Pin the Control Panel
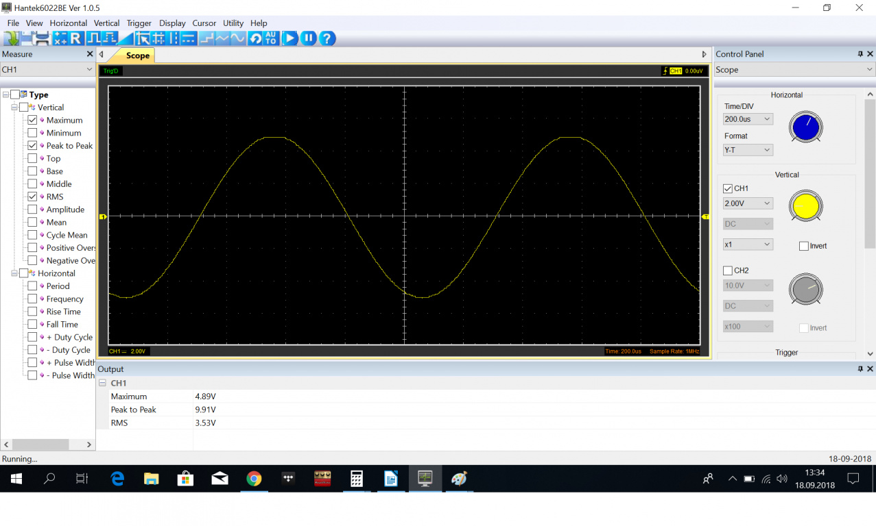876x526 pixels. tap(860, 54)
